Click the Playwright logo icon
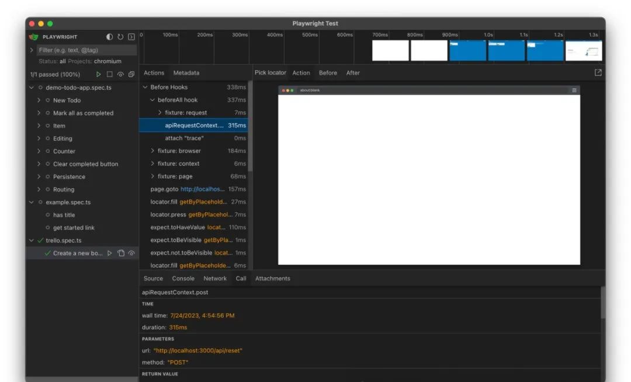The height and width of the screenshot is (382, 631). [34, 37]
